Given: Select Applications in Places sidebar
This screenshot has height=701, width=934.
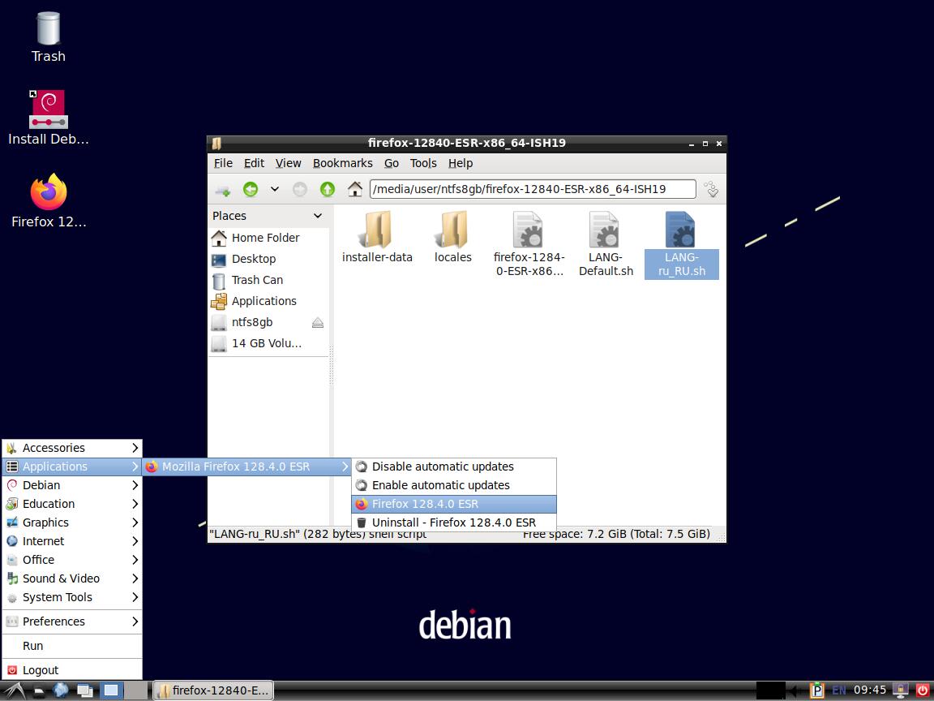Looking at the screenshot, I should point(268,301).
